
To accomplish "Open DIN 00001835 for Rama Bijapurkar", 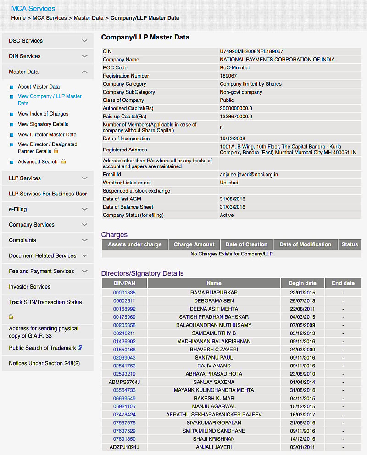I will pyautogui.click(x=124, y=293).
